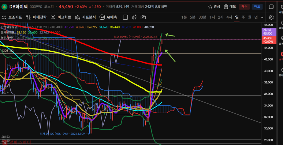This screenshot has width=283, height=145.
Task: Click the DB하이텍 stock name
Action: click(18, 7)
